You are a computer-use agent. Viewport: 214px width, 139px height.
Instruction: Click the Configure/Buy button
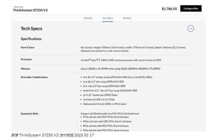click(x=191, y=9)
